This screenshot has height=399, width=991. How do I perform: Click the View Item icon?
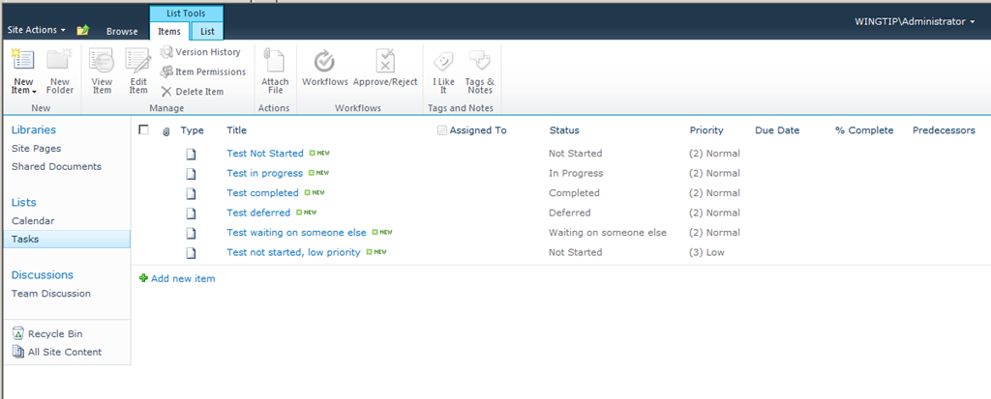pyautogui.click(x=102, y=61)
